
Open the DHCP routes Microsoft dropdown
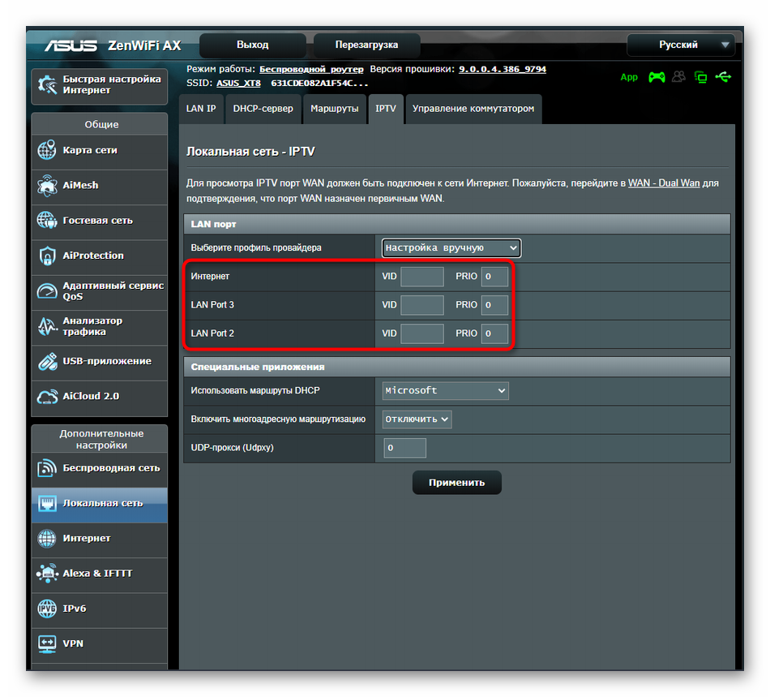[x=446, y=391]
